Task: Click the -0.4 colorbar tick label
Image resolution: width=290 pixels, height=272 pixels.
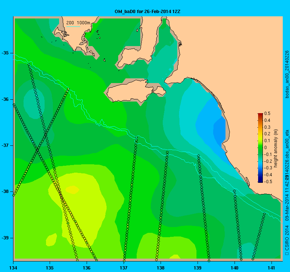Action: click(268, 175)
